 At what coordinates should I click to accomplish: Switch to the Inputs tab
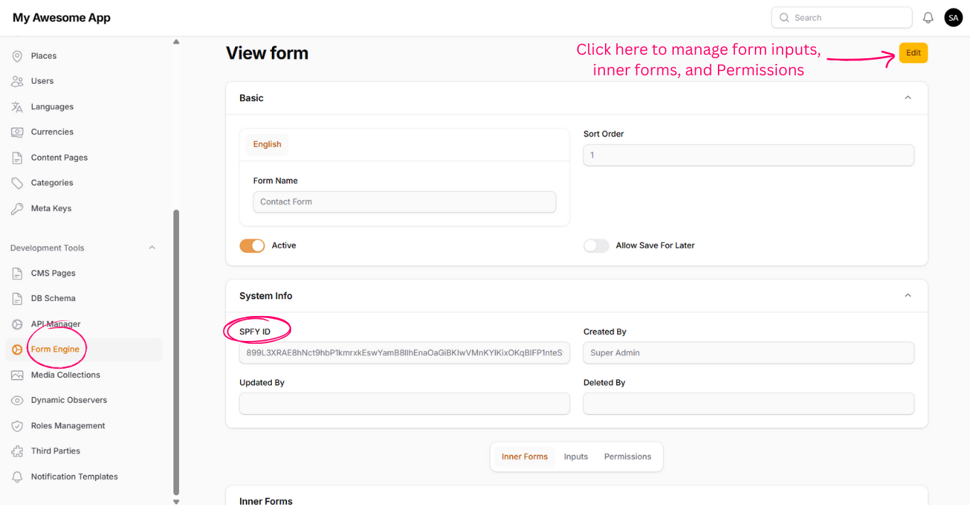(x=576, y=457)
